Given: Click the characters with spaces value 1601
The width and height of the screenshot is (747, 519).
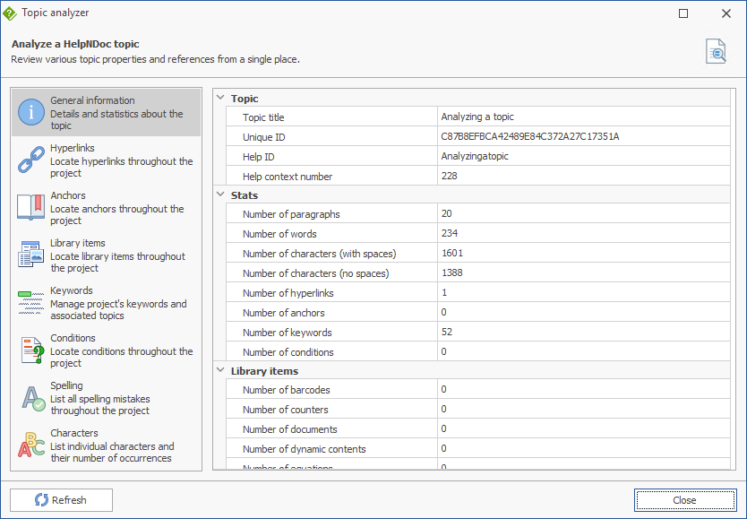Looking at the screenshot, I should coord(452,253).
